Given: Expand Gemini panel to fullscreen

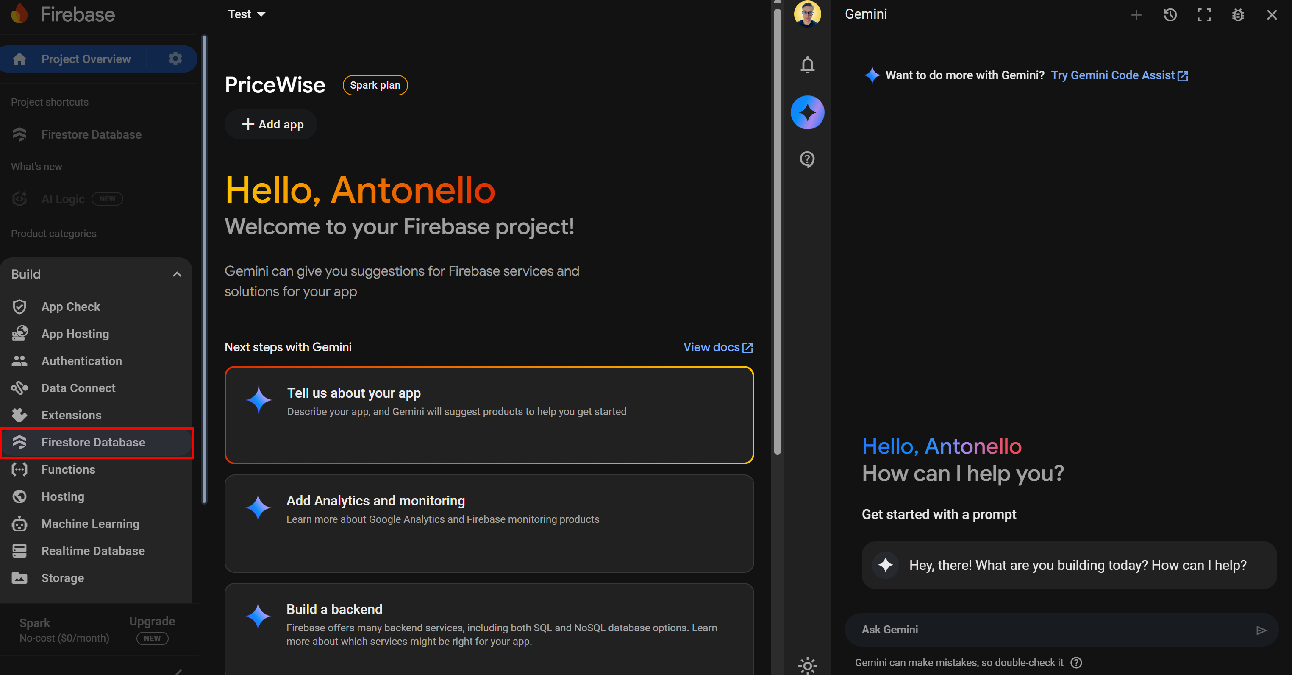Looking at the screenshot, I should click(1204, 14).
